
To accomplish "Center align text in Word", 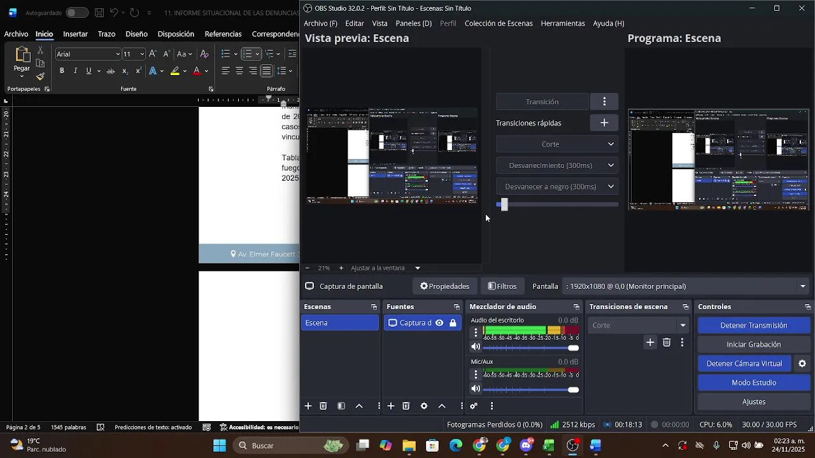I will click(x=239, y=71).
